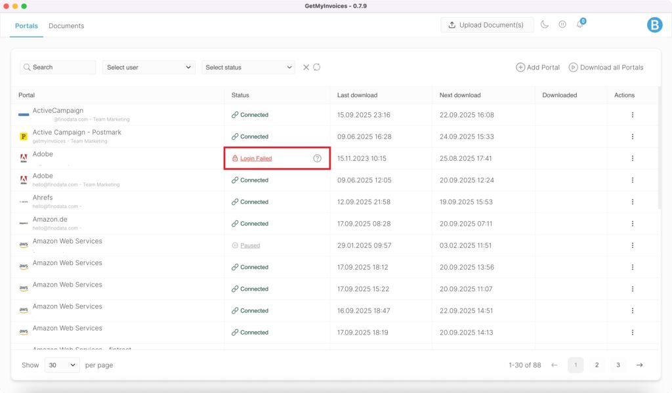Open the Select user dropdown

pos(149,68)
